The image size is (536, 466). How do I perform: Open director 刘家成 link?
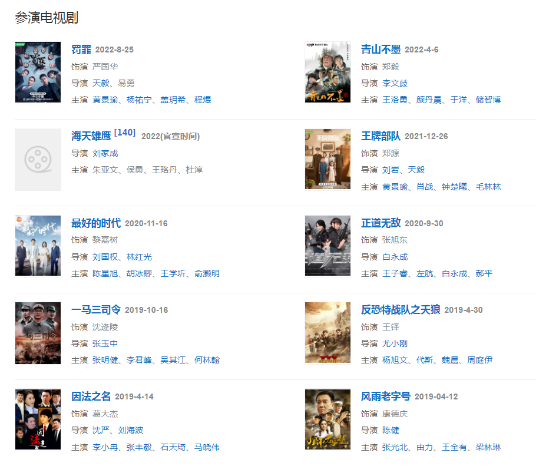click(x=105, y=153)
